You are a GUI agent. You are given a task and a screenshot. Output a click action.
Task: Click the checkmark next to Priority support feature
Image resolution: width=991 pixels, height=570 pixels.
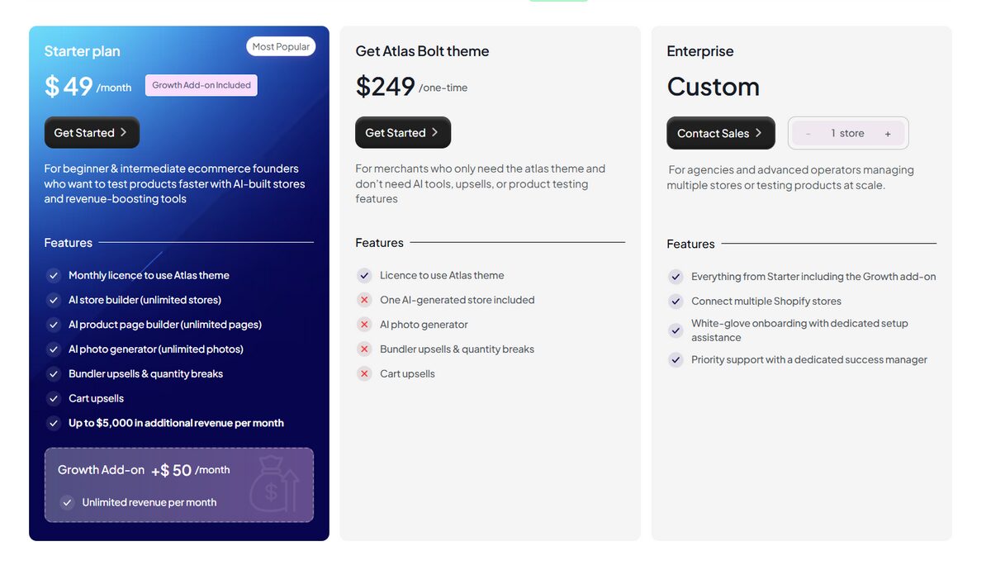point(676,359)
